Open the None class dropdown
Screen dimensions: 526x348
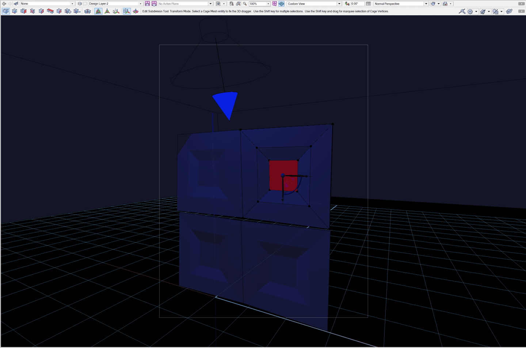(x=47, y=4)
